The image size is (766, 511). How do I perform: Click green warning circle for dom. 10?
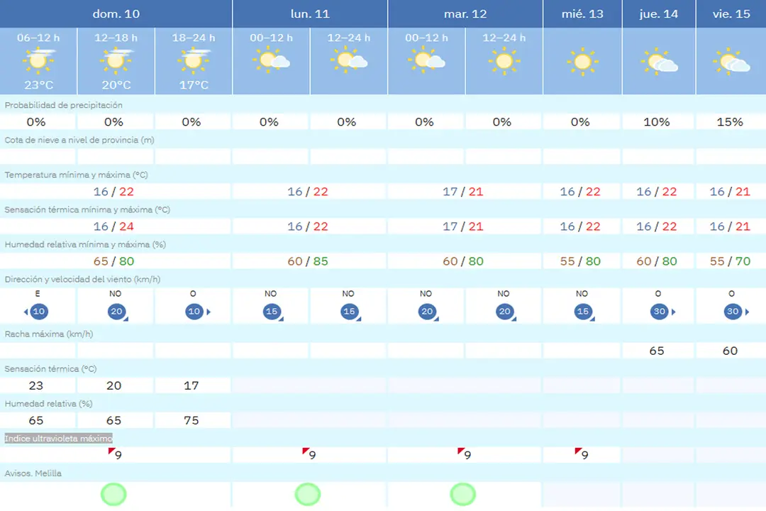(x=113, y=495)
